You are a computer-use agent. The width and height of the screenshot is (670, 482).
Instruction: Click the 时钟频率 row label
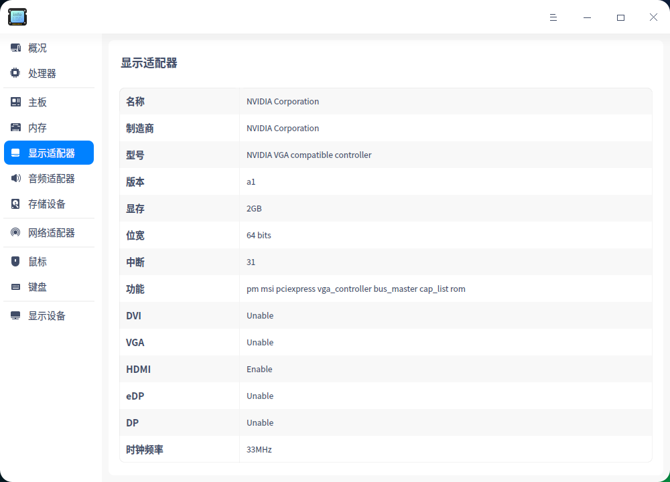[x=145, y=450]
